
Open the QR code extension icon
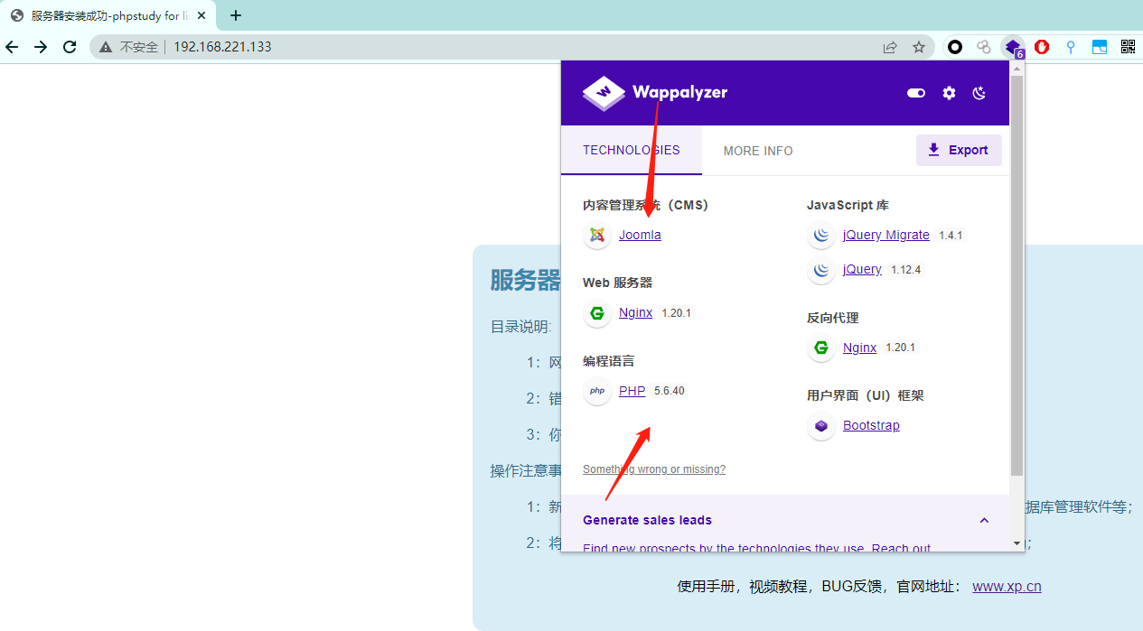click(1128, 47)
